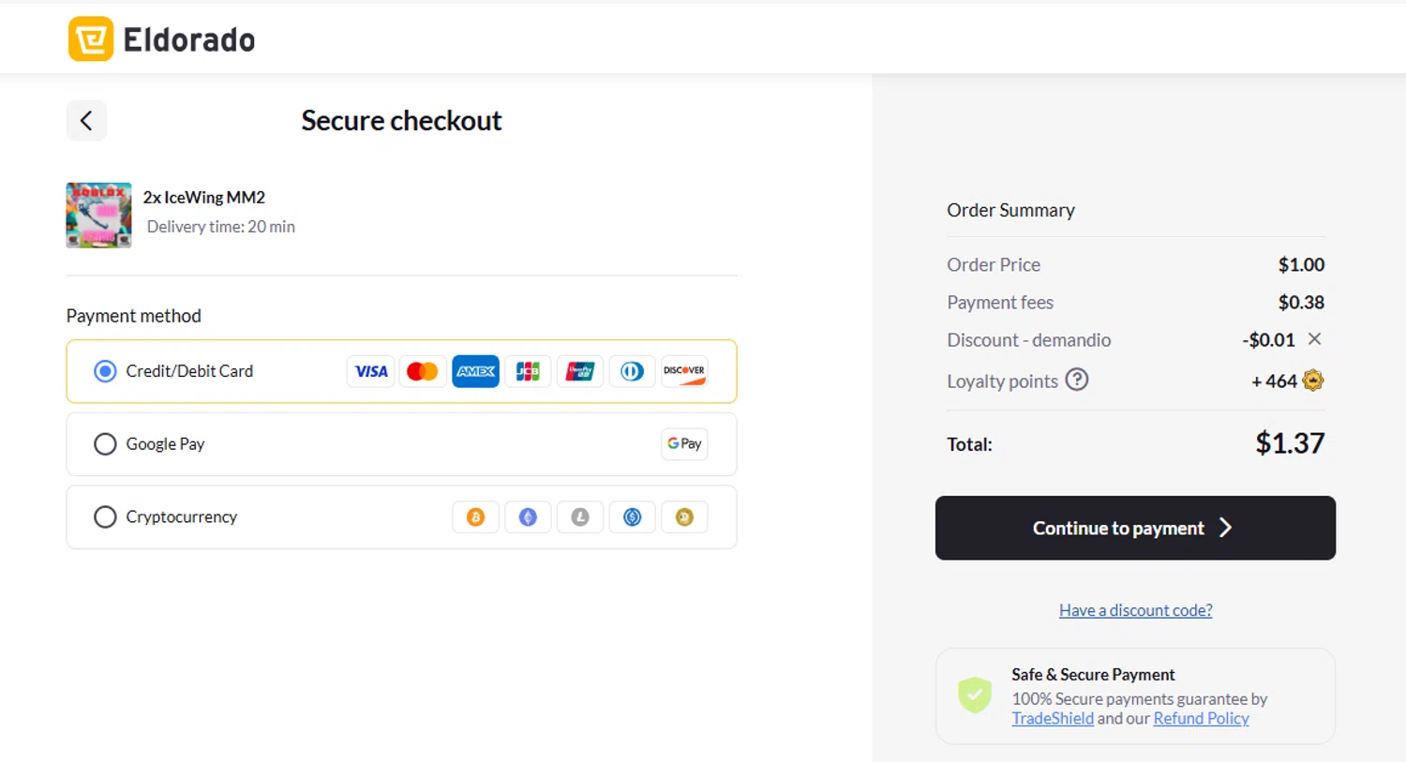
Task: Click the Bitcoin icon
Action: [476, 517]
